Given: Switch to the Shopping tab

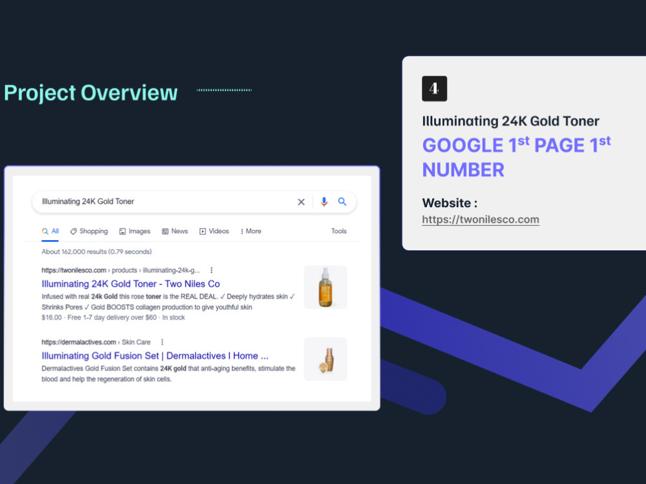Looking at the screenshot, I should pyautogui.click(x=89, y=231).
